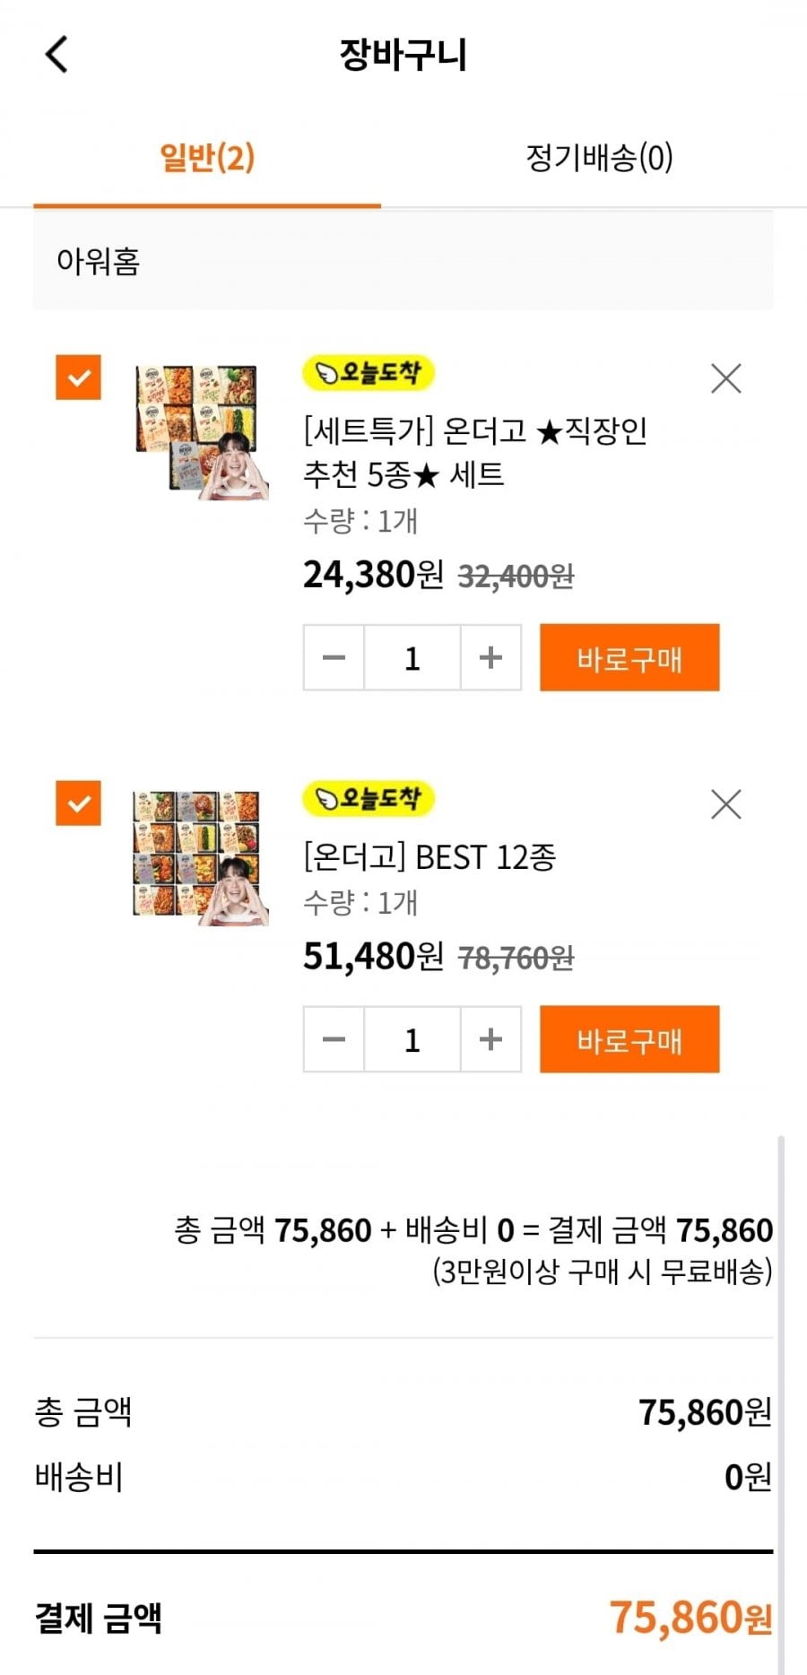Remove the 온더고 BEST 12종 item

pos(725,804)
